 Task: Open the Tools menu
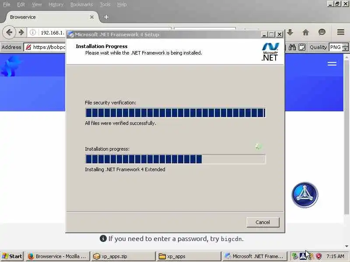(x=105, y=4)
